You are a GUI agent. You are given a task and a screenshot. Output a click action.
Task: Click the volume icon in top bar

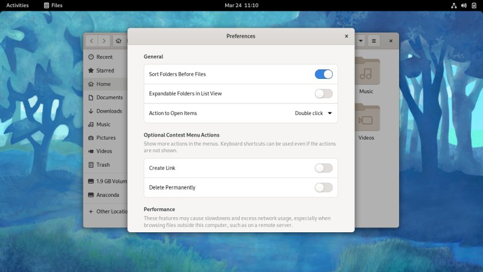464,5
